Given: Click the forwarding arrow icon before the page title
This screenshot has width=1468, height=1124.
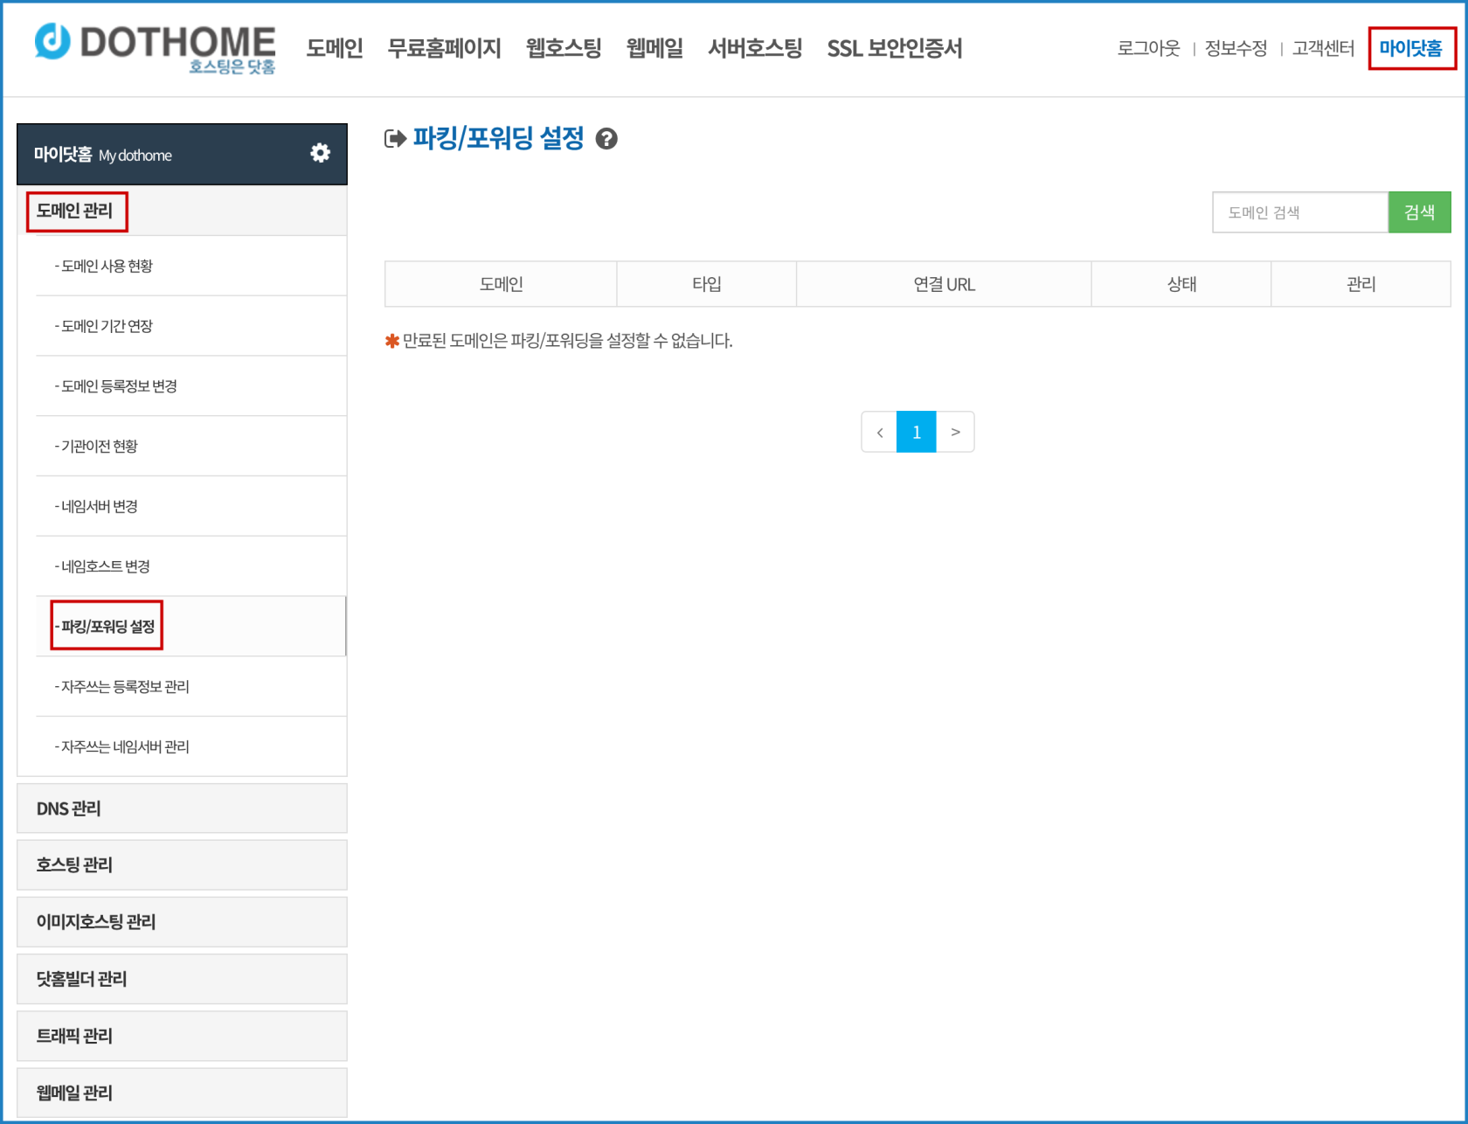Looking at the screenshot, I should 395,138.
